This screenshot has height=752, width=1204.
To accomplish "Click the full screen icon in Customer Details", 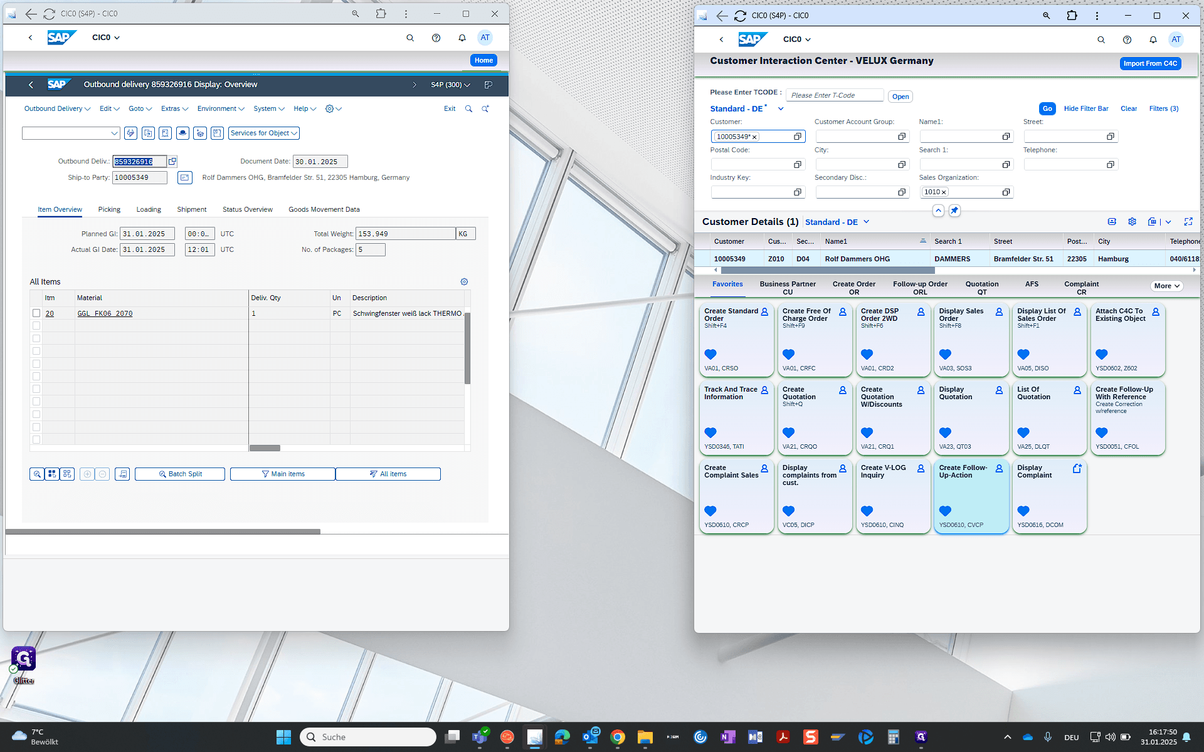I will [1188, 222].
